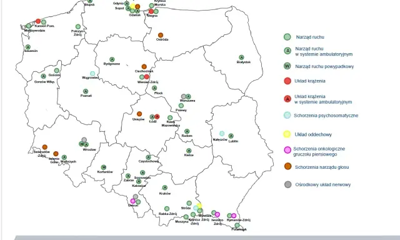Click the "Rabka-Zdrój" label

168,214
